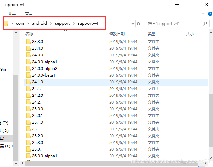Select the 25.2.0 folder icon

28,136
